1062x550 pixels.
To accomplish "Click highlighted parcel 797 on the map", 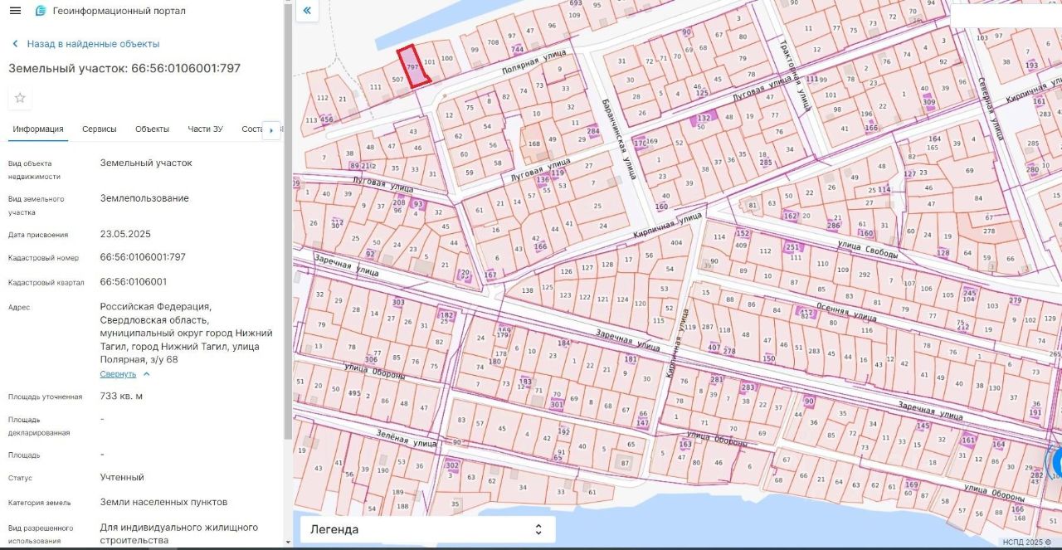I will [412, 66].
